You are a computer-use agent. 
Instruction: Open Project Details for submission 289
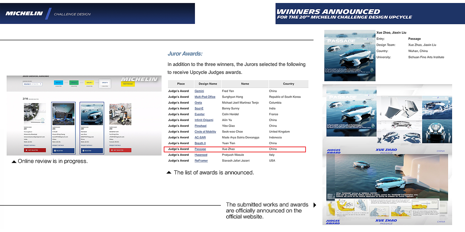pos(87,145)
